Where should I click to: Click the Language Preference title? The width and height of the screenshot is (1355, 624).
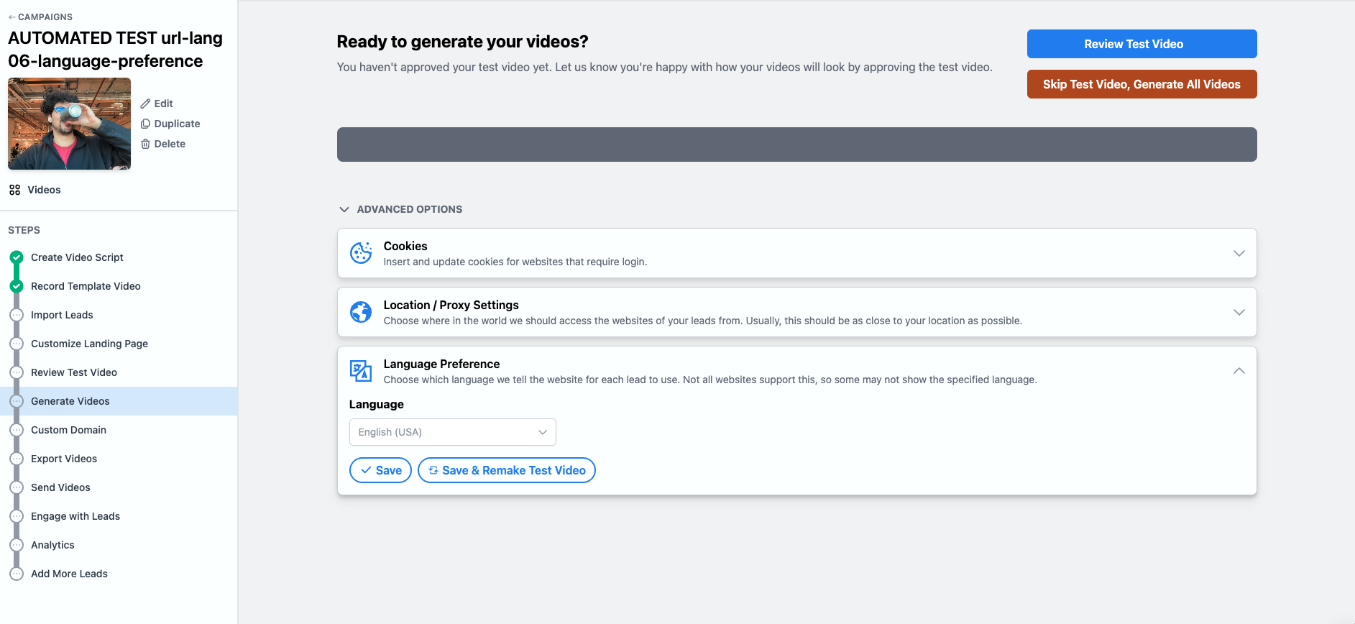tap(441, 364)
